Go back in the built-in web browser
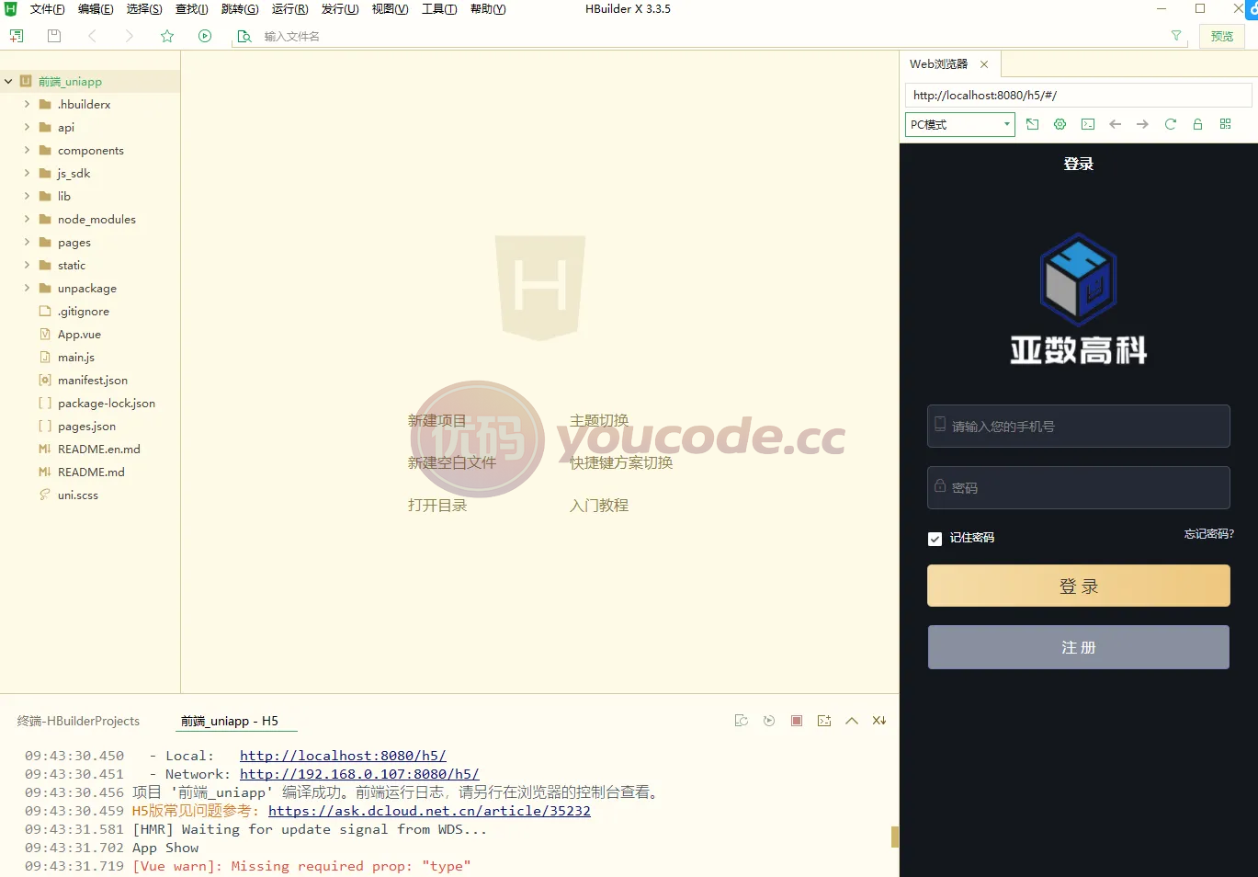This screenshot has height=877, width=1258. 1116,124
